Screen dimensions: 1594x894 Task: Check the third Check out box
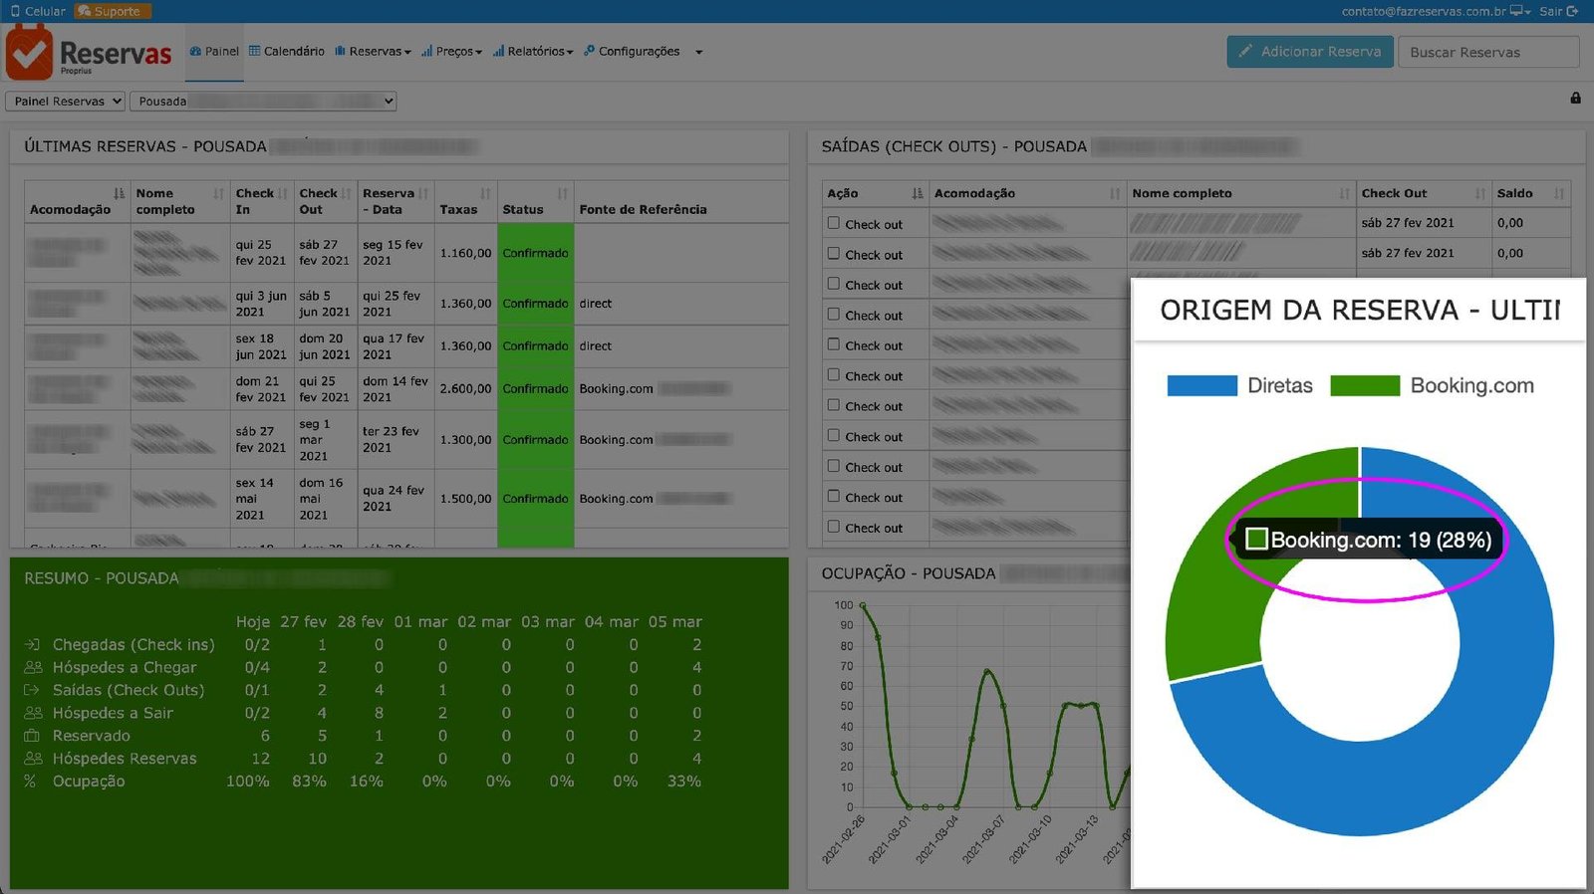(834, 284)
